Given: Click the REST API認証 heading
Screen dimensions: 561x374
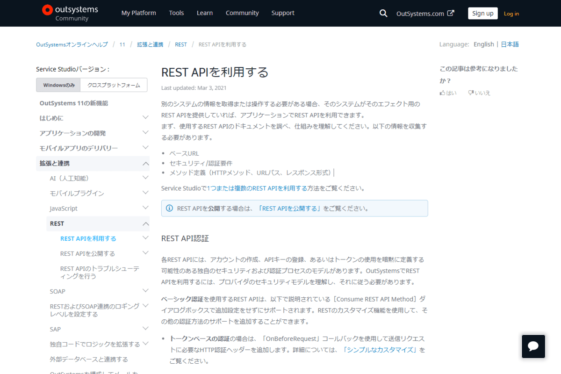Looking at the screenshot, I should point(185,238).
